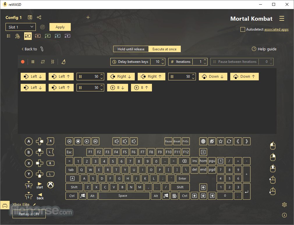Click the Esc key on virtual keyboard
The height and width of the screenshot is (225, 294).
coord(69,152)
